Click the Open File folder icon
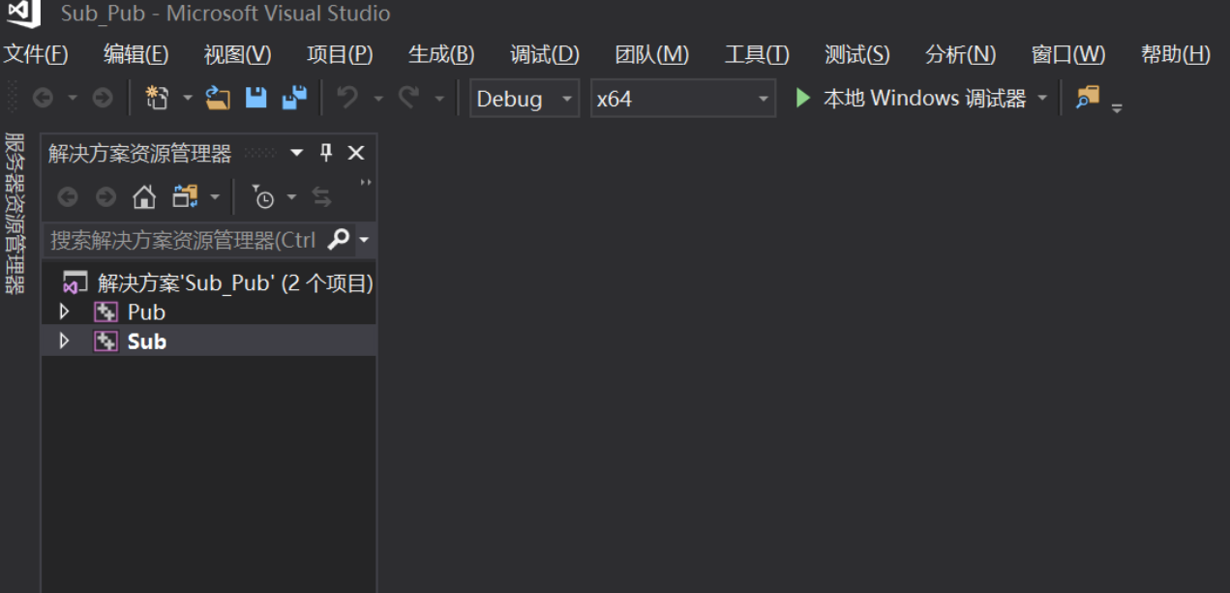This screenshot has width=1230, height=593. pos(218,98)
